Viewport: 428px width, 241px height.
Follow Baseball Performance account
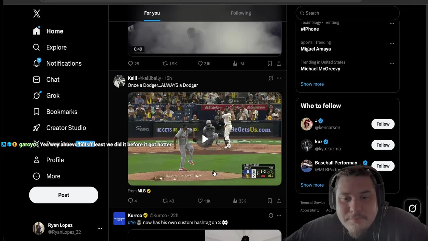pyautogui.click(x=383, y=166)
